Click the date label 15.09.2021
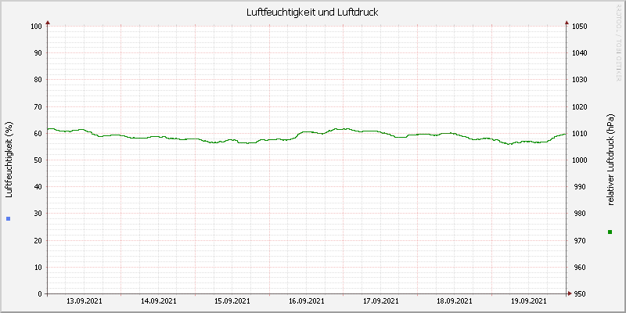This screenshot has height=313, width=626. coord(232,301)
